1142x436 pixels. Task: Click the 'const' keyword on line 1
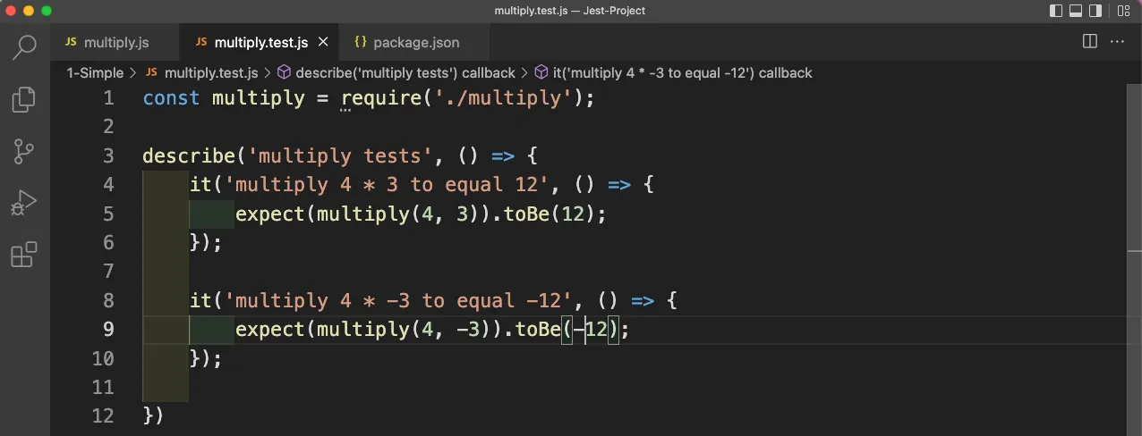(x=171, y=98)
